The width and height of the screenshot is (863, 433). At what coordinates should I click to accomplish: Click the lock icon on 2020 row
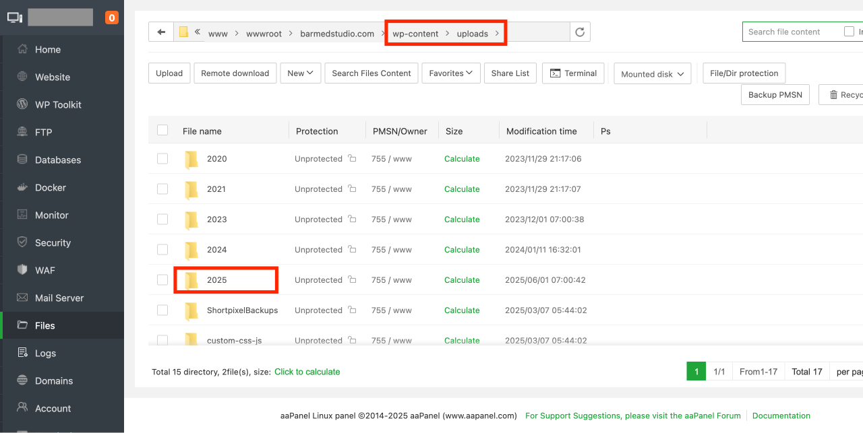[352, 159]
